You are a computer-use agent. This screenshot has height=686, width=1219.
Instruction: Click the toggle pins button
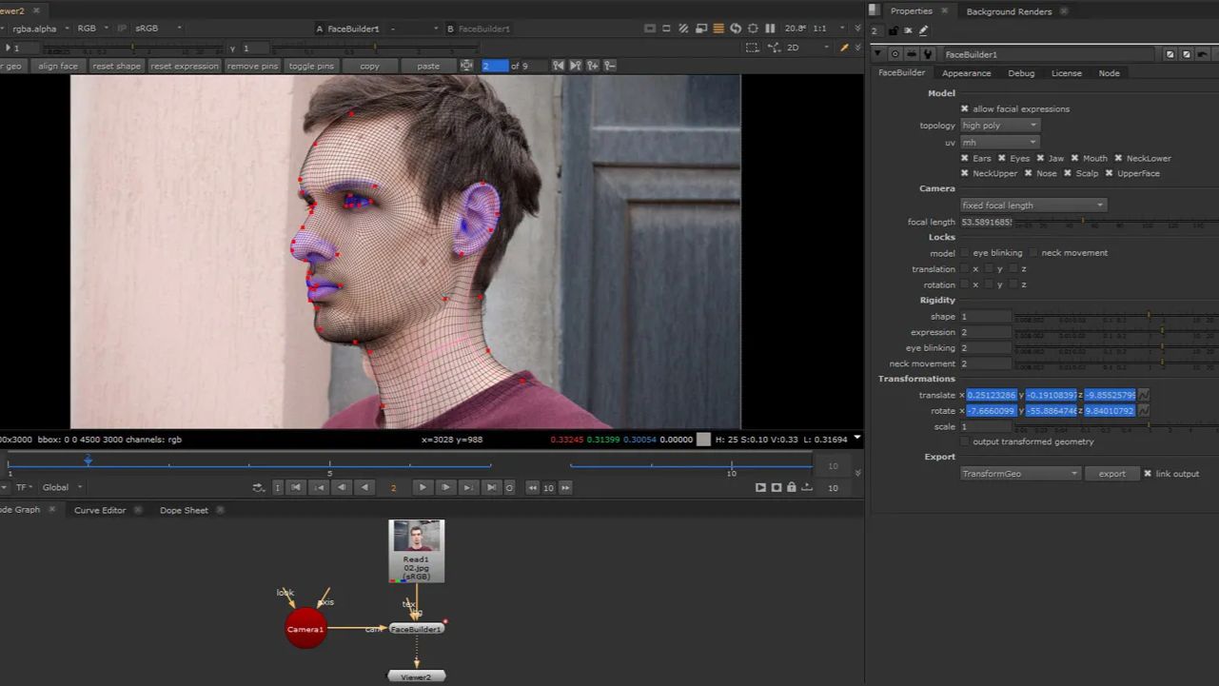coord(311,66)
